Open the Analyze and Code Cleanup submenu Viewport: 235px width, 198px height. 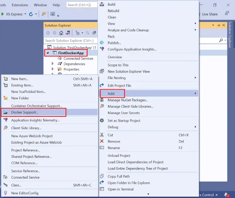pos(195,30)
